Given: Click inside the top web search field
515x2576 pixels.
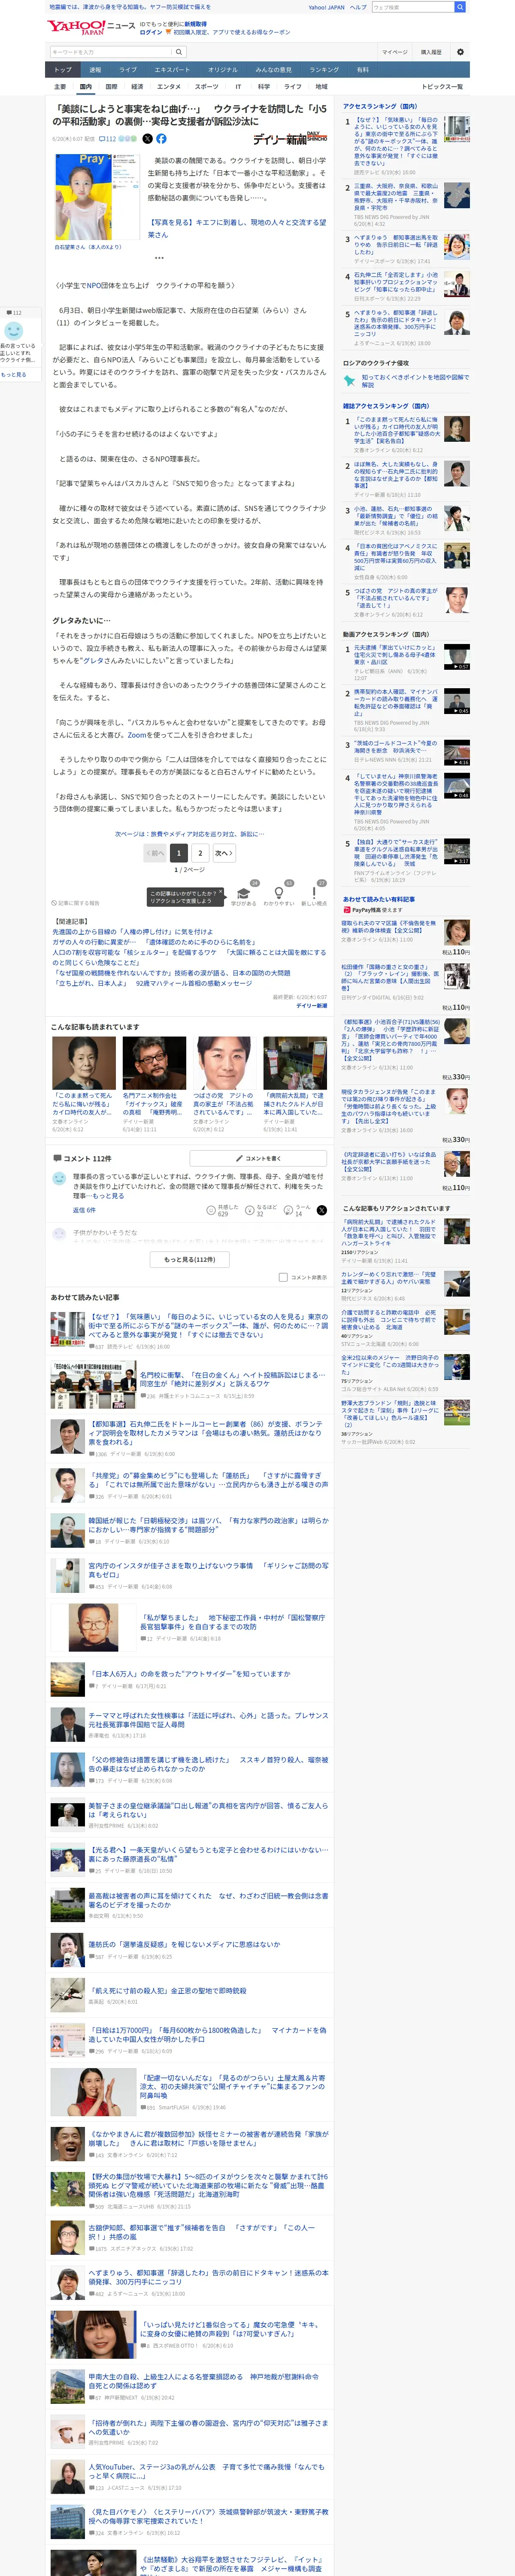Looking at the screenshot, I should [x=412, y=7].
